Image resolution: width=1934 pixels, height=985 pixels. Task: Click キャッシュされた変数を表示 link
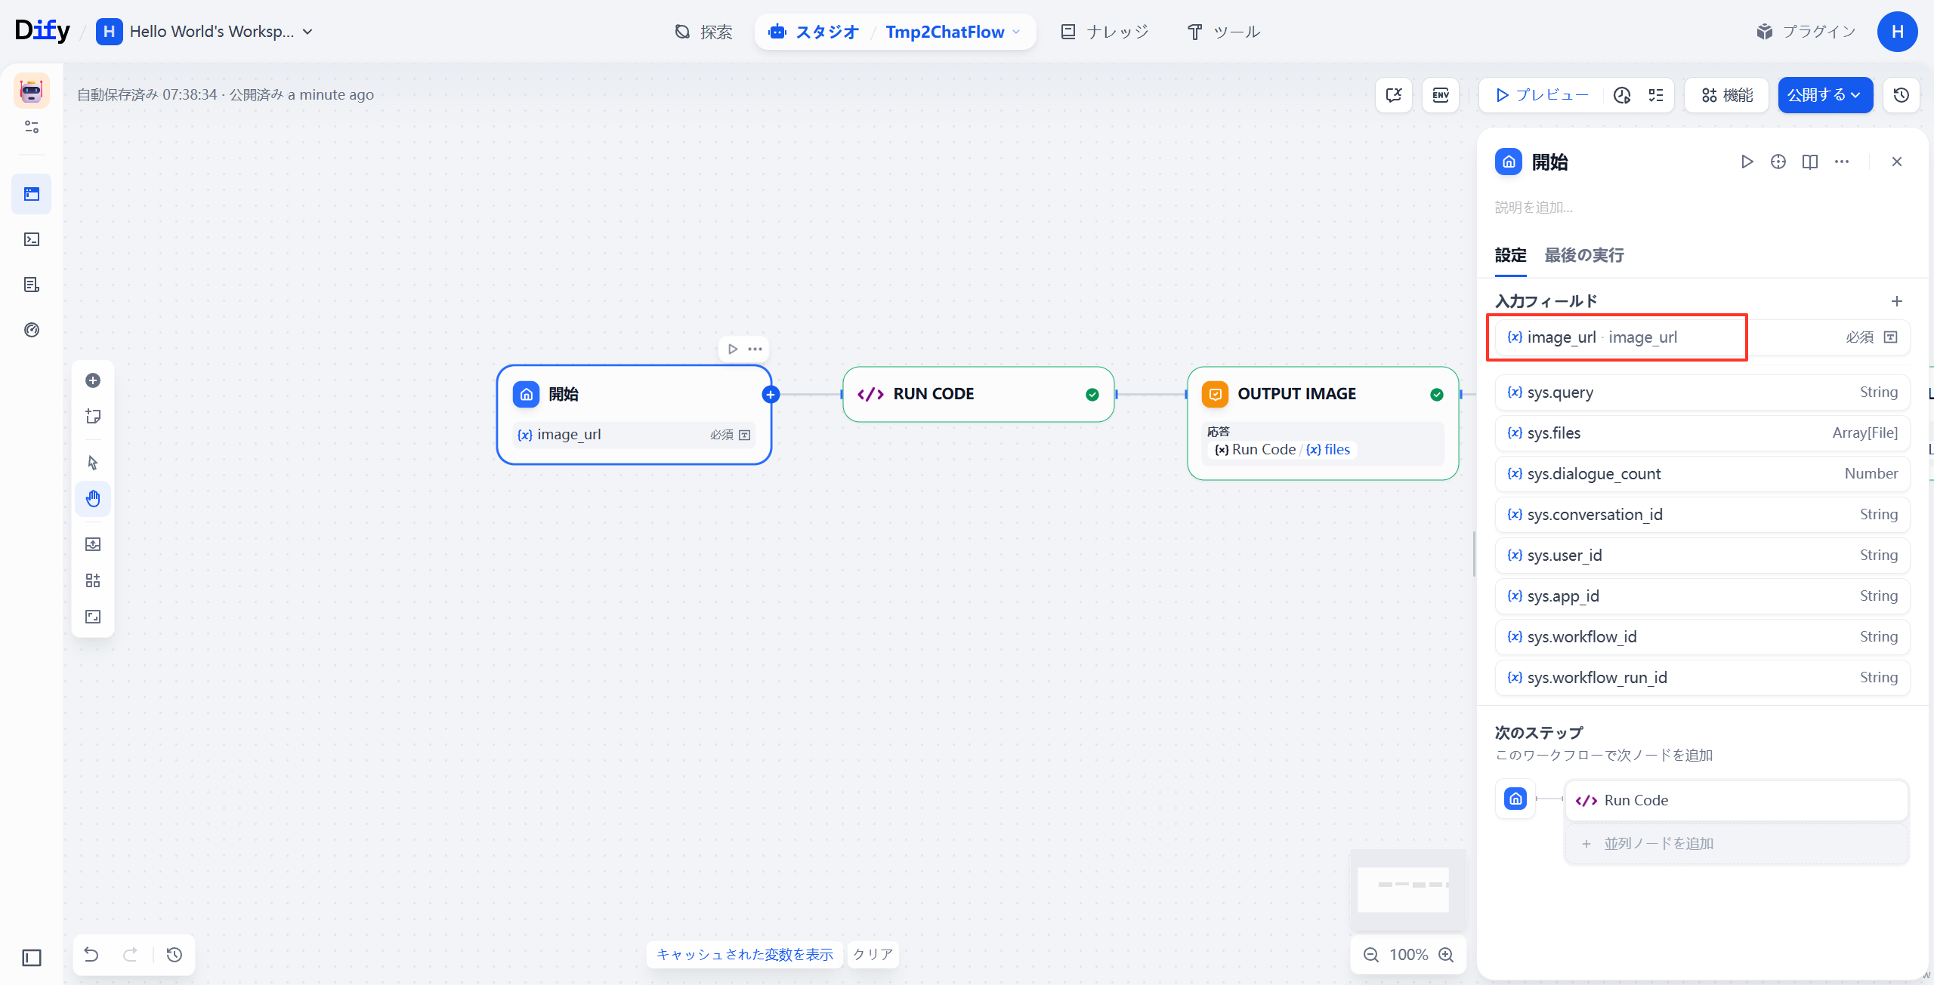(744, 955)
